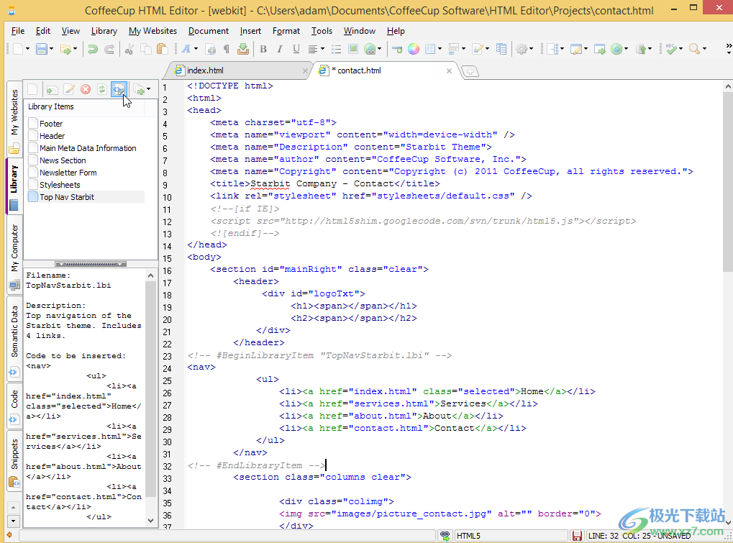This screenshot has height=543, width=733.
Task: Click the encoding icon beside HTML5 in status bar
Action: 445,536
